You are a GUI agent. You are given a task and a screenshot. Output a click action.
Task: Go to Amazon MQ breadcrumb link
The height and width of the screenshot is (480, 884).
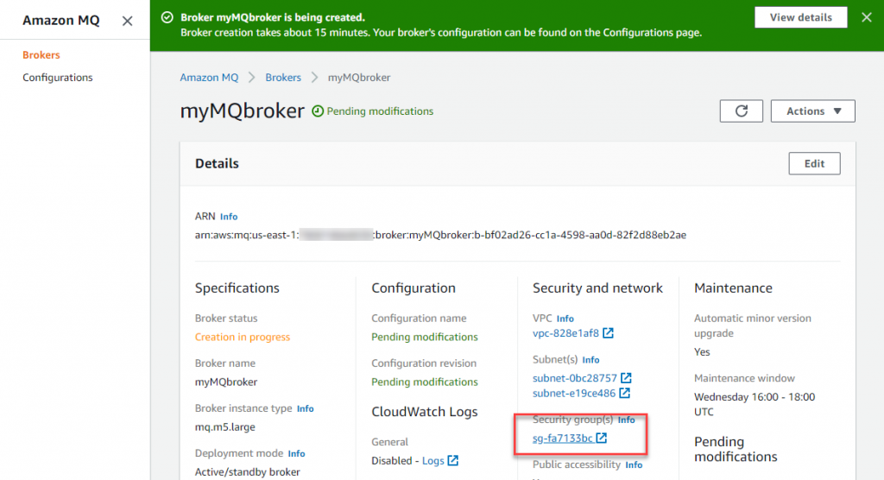(209, 78)
